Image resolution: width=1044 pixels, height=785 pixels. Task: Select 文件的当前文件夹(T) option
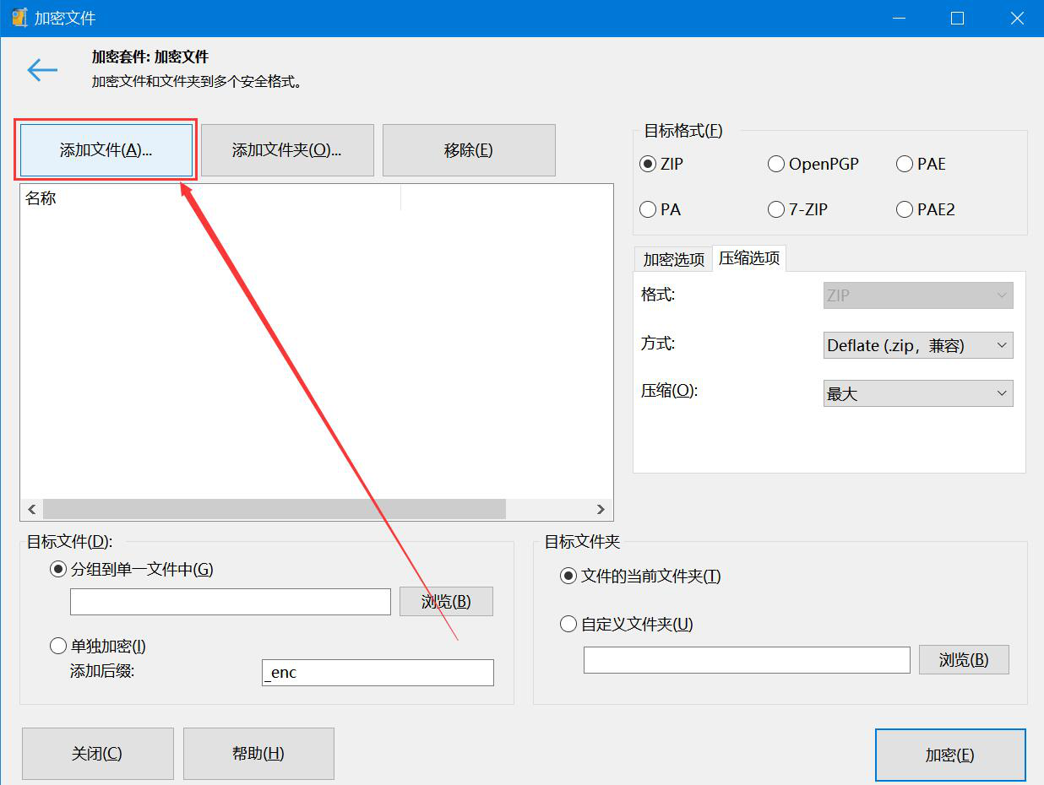coord(641,577)
